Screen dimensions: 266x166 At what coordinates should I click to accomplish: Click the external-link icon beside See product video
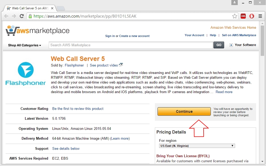pyautogui.click(x=121, y=64)
